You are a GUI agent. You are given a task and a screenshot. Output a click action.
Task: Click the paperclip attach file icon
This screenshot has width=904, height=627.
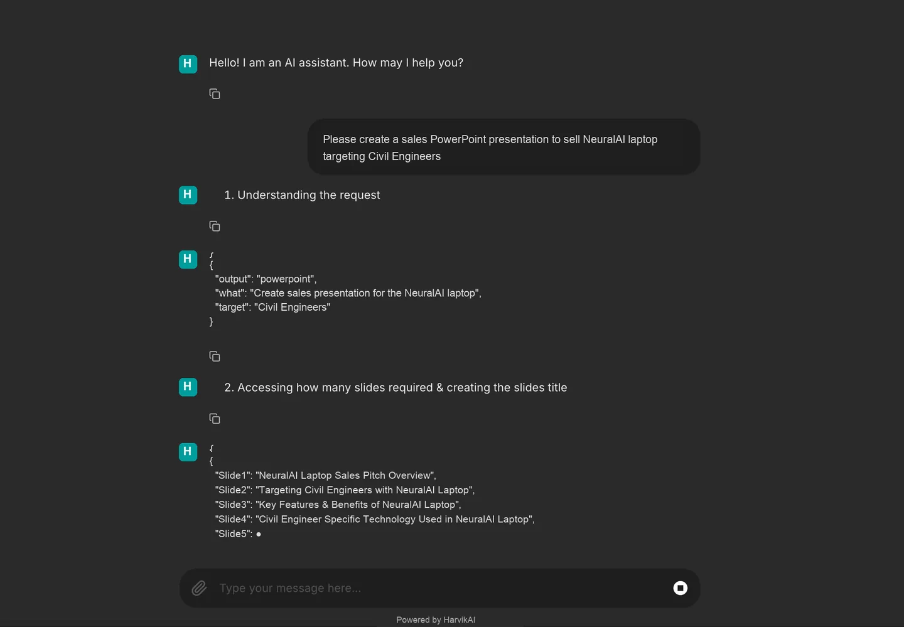point(199,588)
